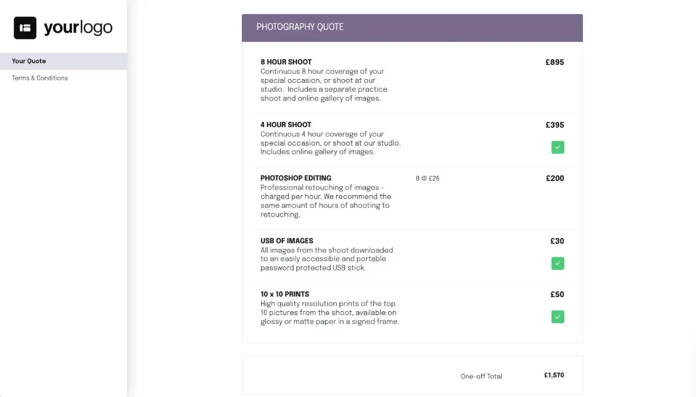Toggle the green checkmark for USB of Images
The height and width of the screenshot is (397, 696).
pyautogui.click(x=557, y=263)
